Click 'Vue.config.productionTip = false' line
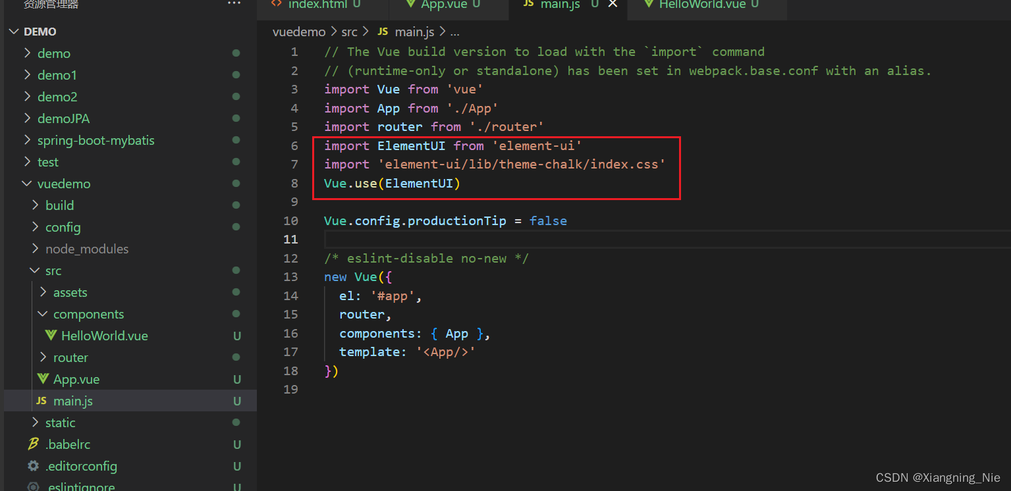 pos(445,220)
